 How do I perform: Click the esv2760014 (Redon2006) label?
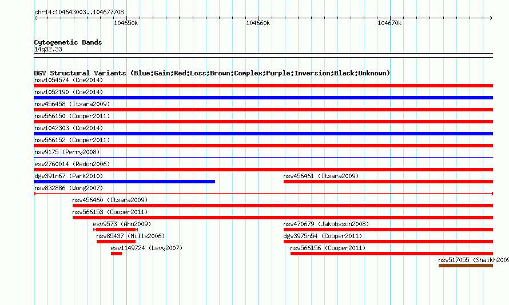[72, 164]
